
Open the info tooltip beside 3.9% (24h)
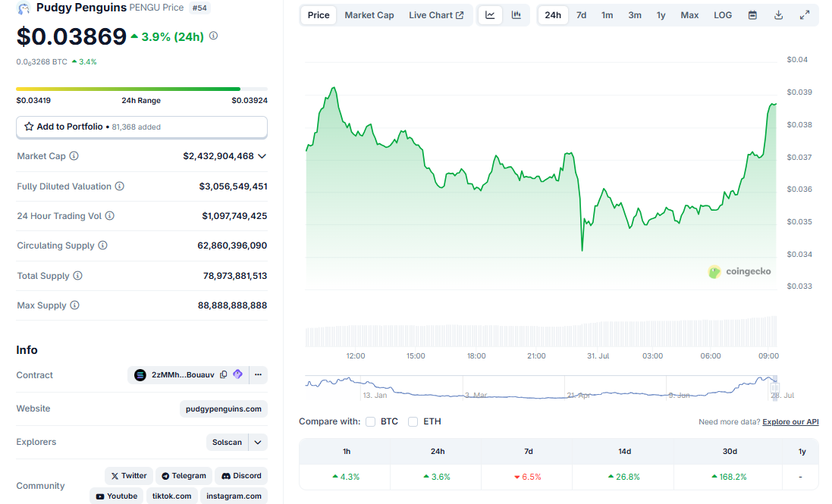click(x=213, y=36)
